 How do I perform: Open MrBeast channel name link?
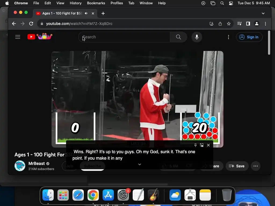click(37, 163)
